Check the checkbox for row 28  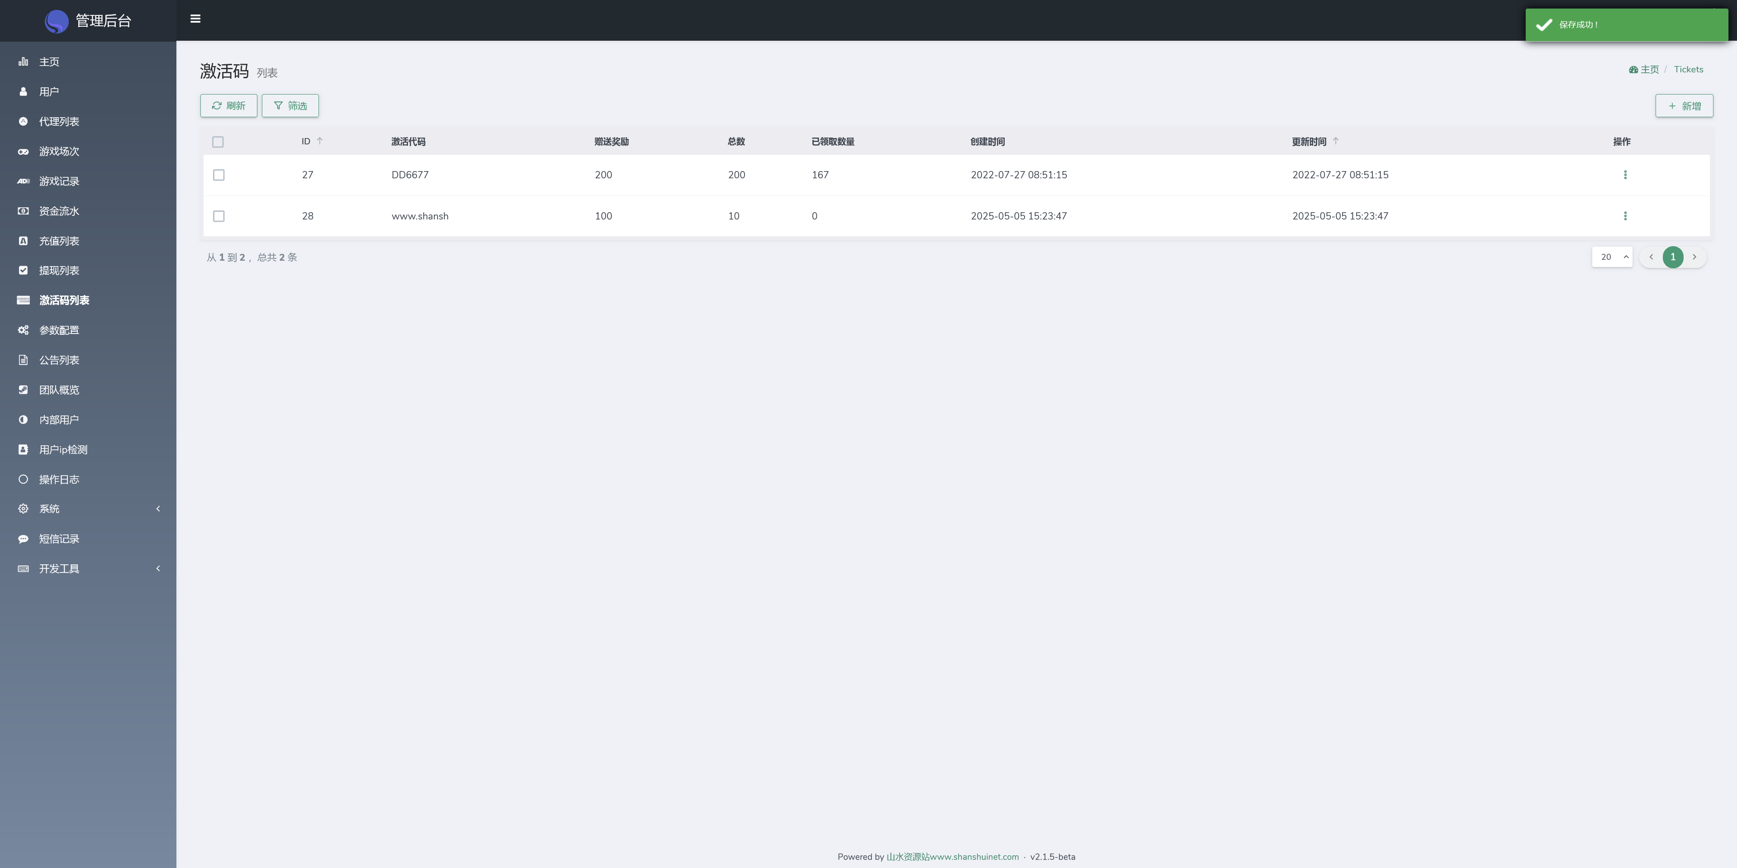pyautogui.click(x=218, y=216)
